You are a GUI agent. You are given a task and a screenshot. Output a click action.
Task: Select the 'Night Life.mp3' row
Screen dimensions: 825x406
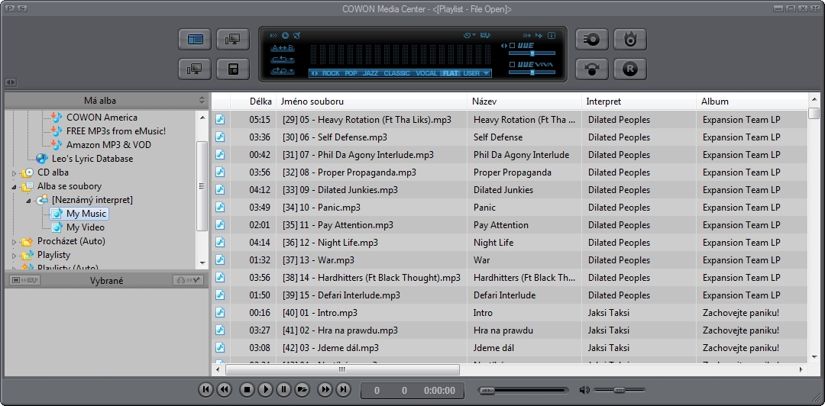pyautogui.click(x=510, y=243)
